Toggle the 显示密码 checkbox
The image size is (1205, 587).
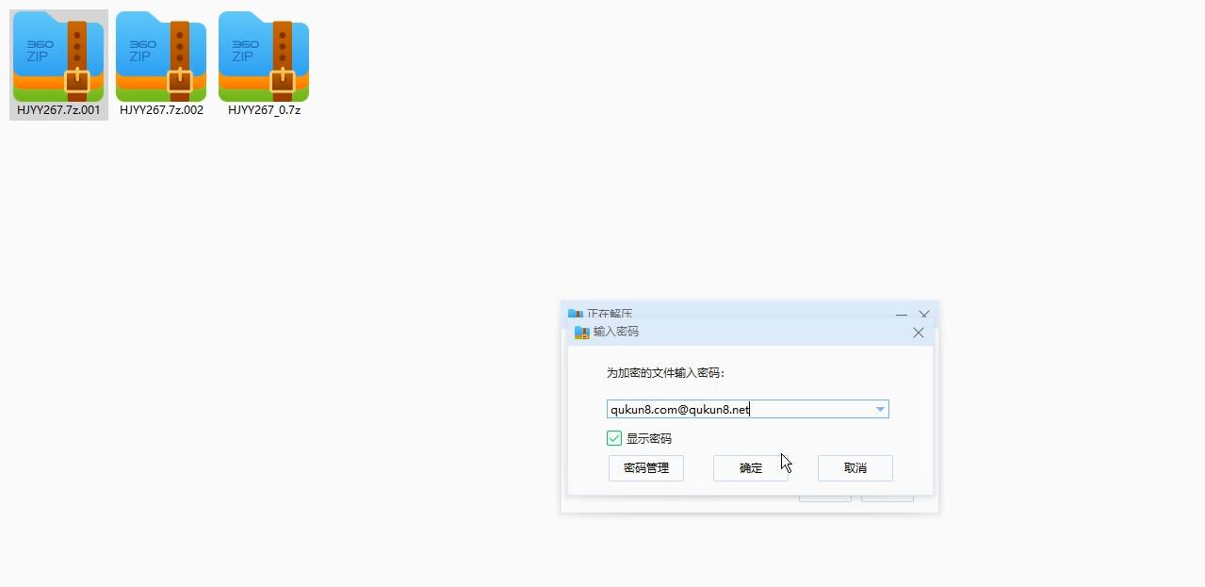[614, 438]
